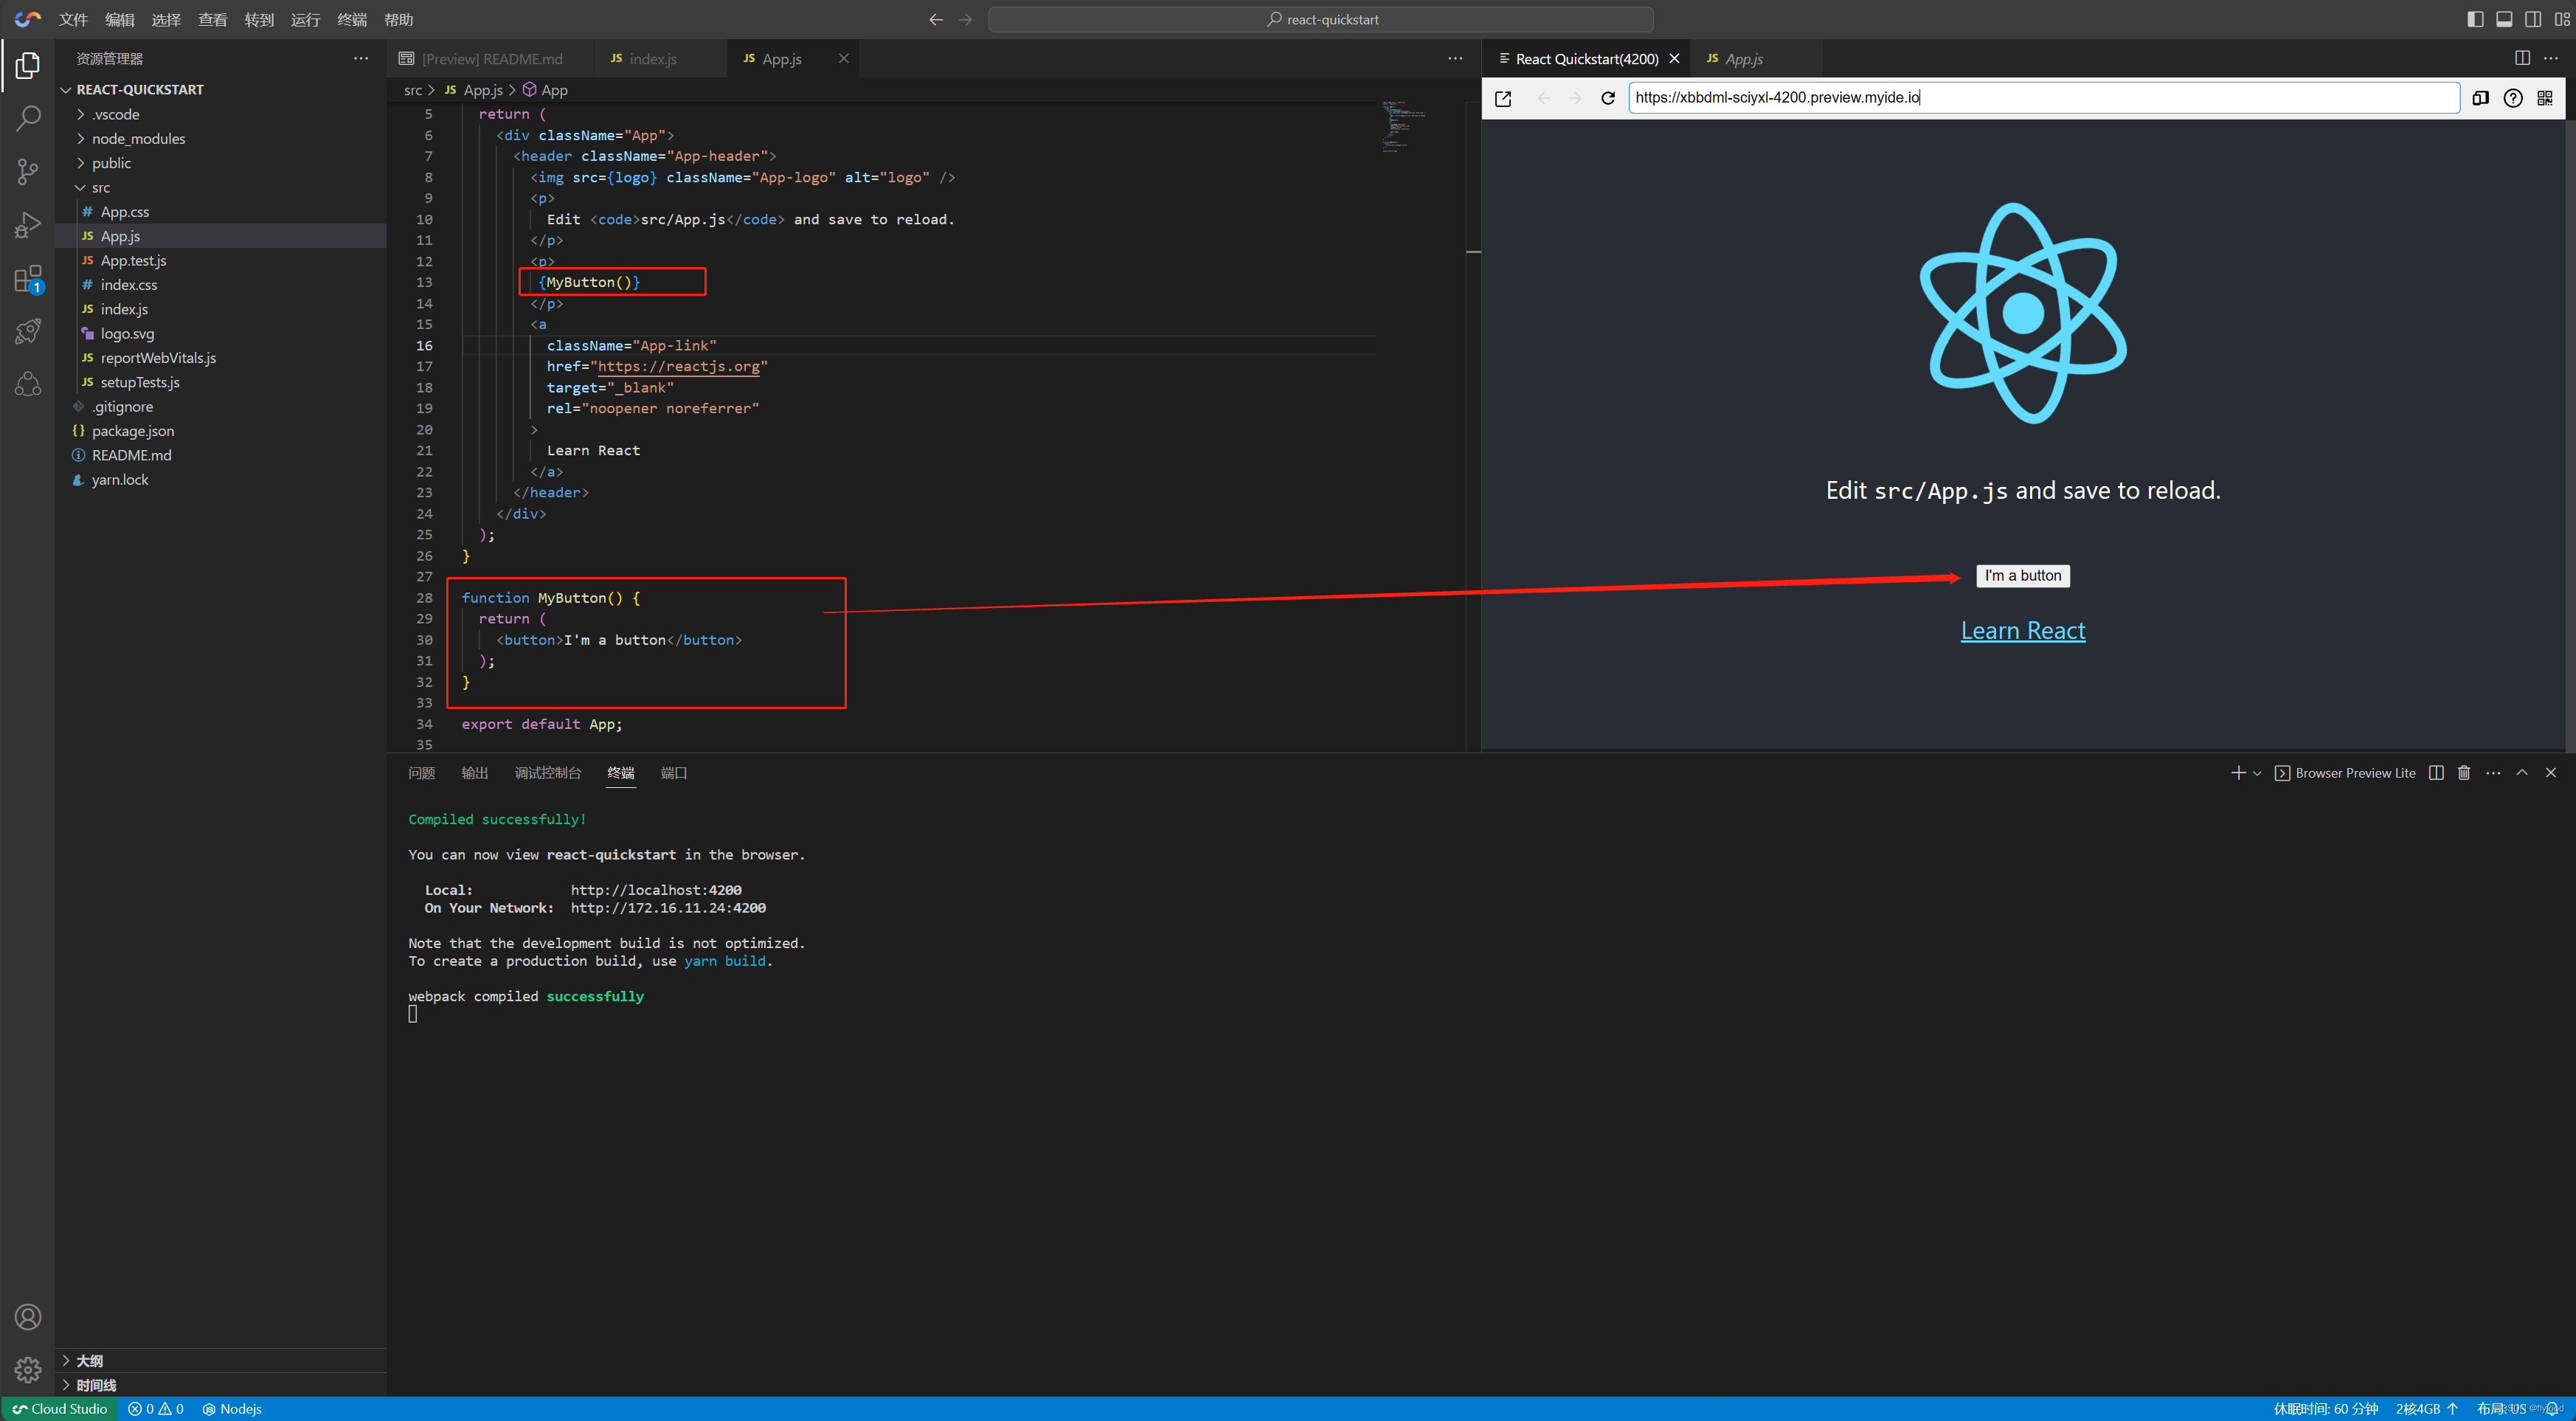Show the QR code for the preview URL

(2546, 98)
